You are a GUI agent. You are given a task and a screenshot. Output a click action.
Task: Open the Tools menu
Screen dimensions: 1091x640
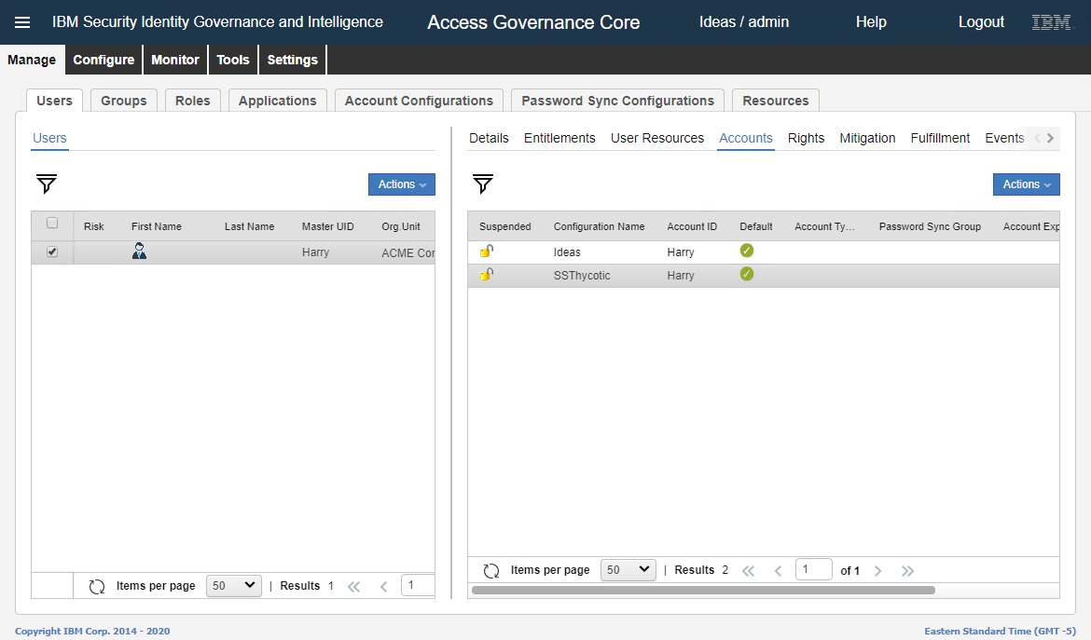pyautogui.click(x=233, y=60)
